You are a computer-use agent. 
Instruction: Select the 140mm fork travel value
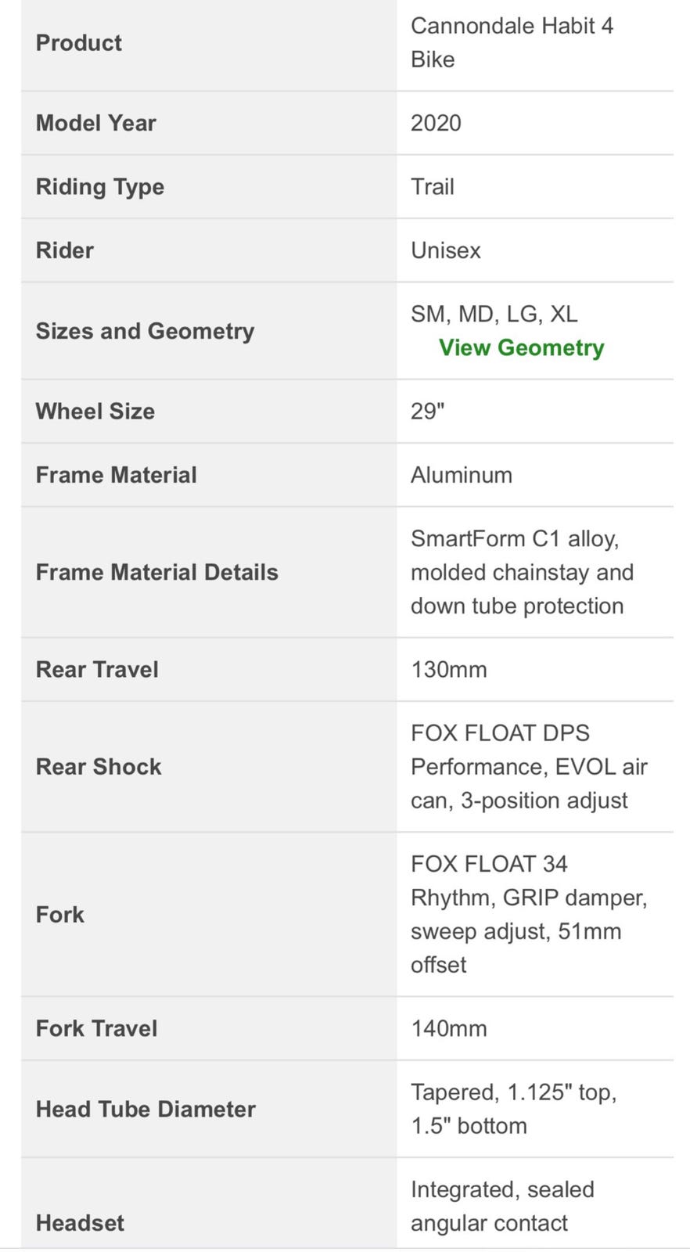tap(449, 1028)
